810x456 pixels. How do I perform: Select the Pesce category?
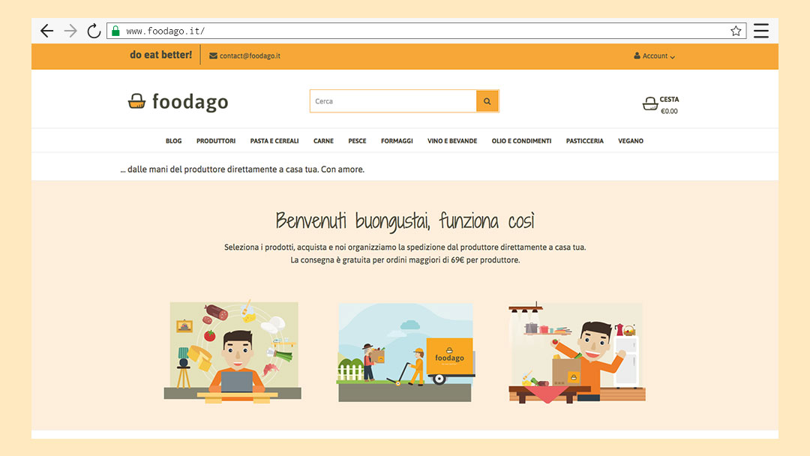coord(357,141)
